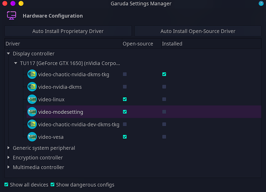The image size is (266, 192).
Task: Toggle Installed checkbox for video-chaotic-nvidia-dkms-tkg
Action: tap(164, 74)
